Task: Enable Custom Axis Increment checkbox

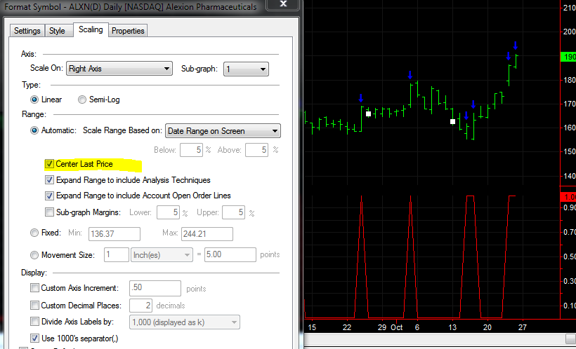Action: (x=34, y=288)
